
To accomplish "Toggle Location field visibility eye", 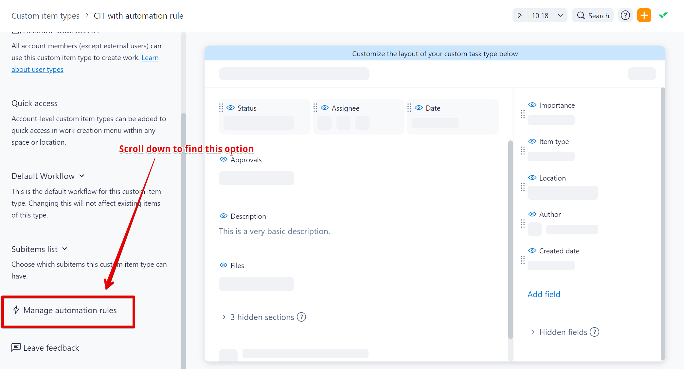I will tap(532, 178).
